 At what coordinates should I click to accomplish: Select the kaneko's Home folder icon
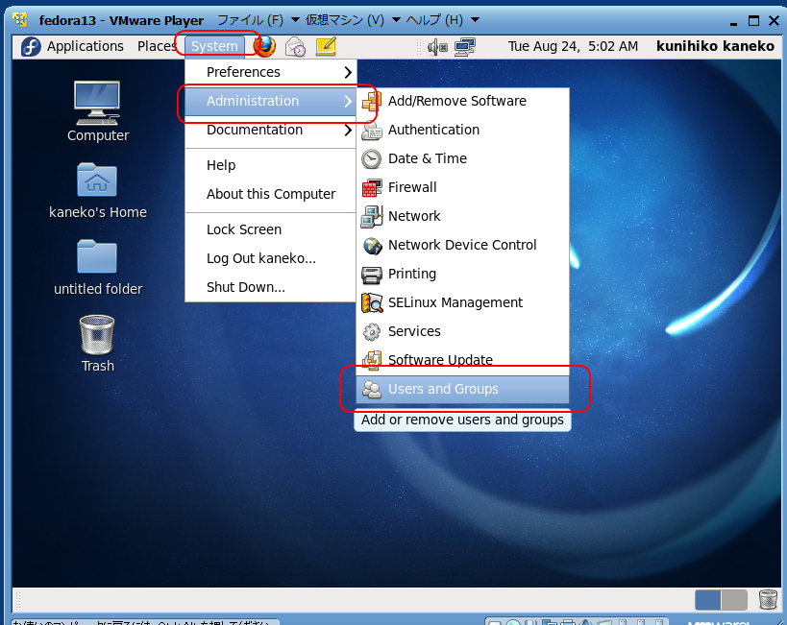coord(97,191)
